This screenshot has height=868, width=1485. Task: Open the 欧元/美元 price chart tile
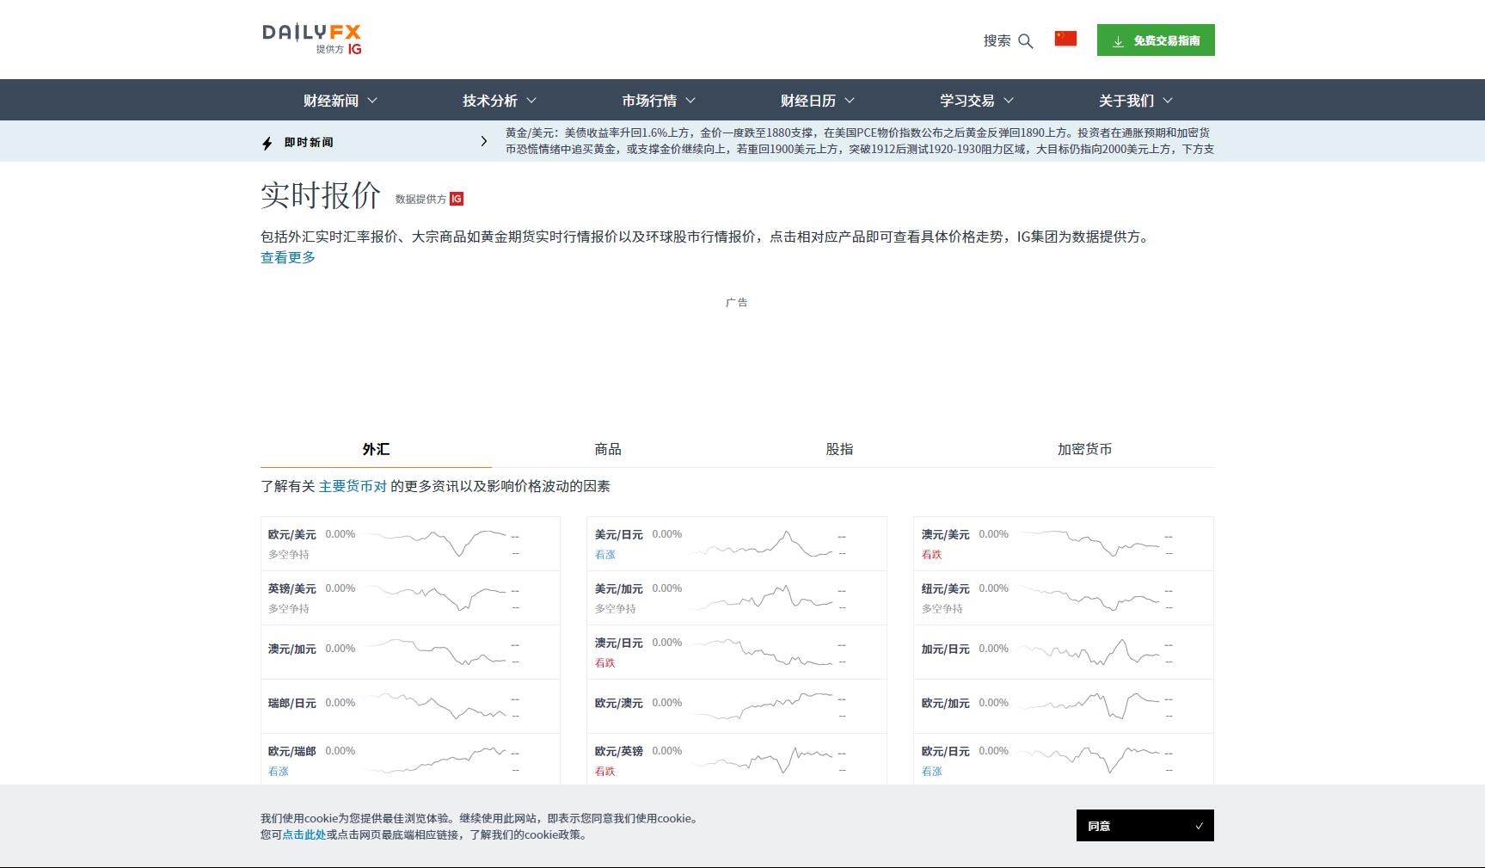[x=410, y=543]
